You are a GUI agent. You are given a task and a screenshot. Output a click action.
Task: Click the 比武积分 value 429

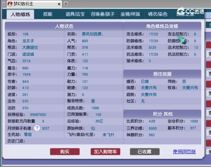(x=152, y=121)
